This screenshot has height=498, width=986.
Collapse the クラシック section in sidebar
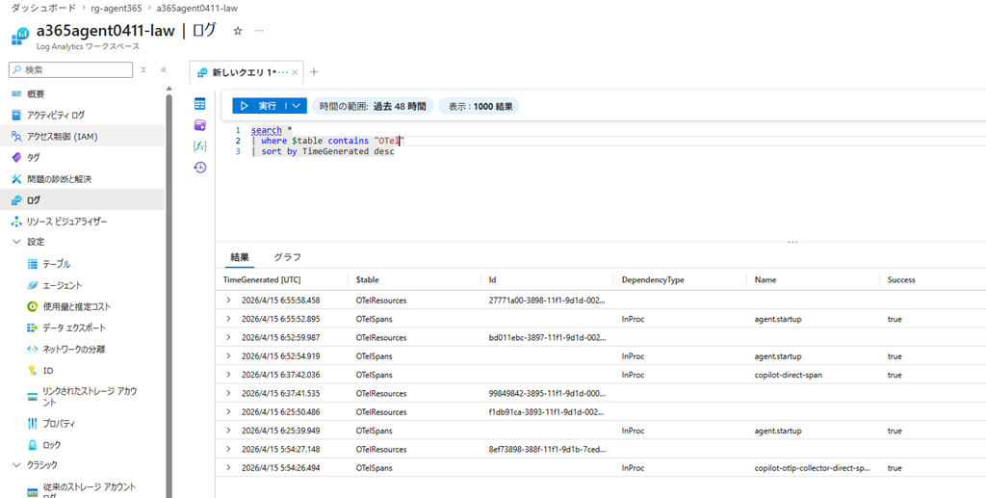tap(16, 465)
